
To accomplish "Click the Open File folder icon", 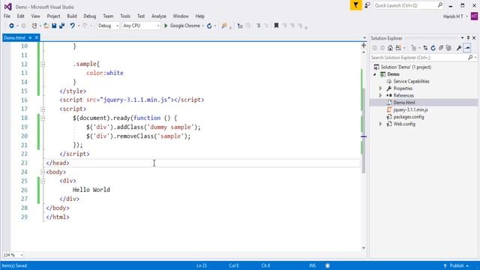I will (x=46, y=25).
